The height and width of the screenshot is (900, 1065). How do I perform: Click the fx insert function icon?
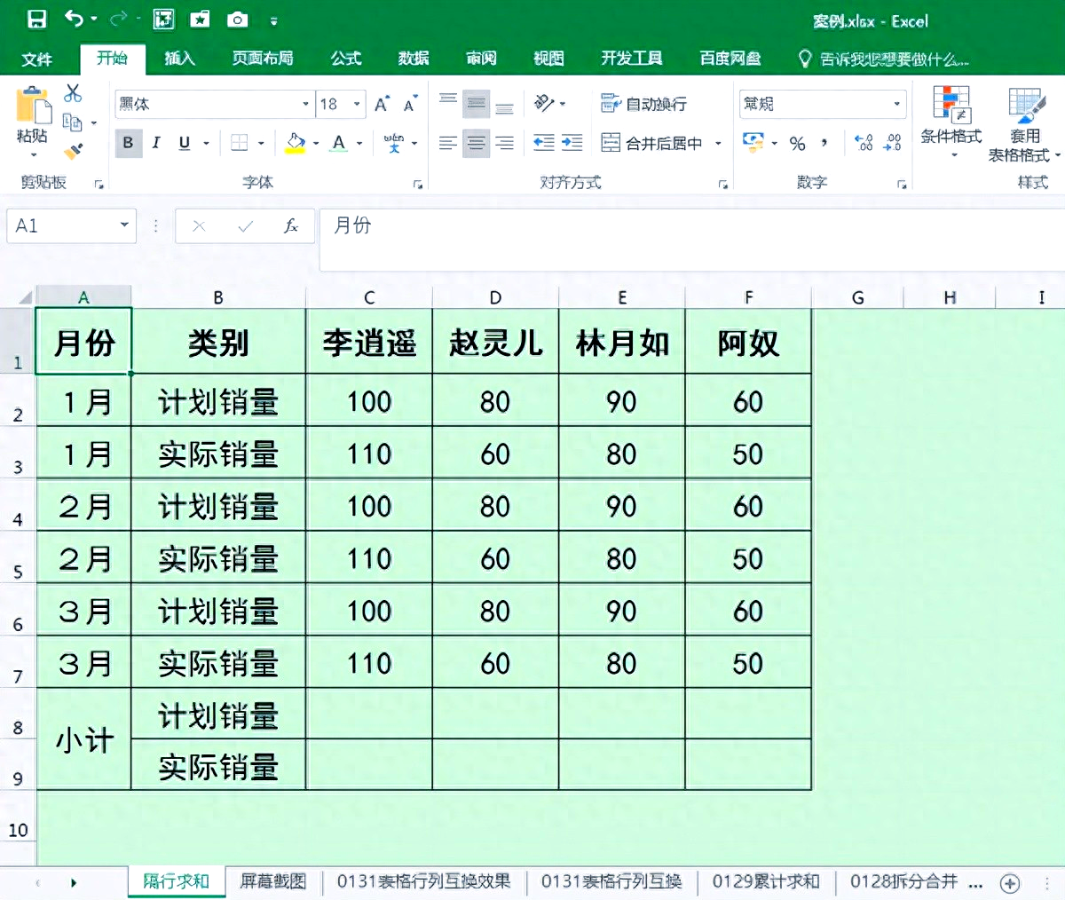[x=290, y=226]
